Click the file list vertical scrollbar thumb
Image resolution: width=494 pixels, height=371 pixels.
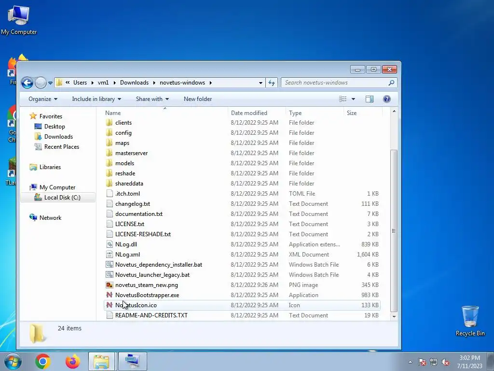pos(394,230)
